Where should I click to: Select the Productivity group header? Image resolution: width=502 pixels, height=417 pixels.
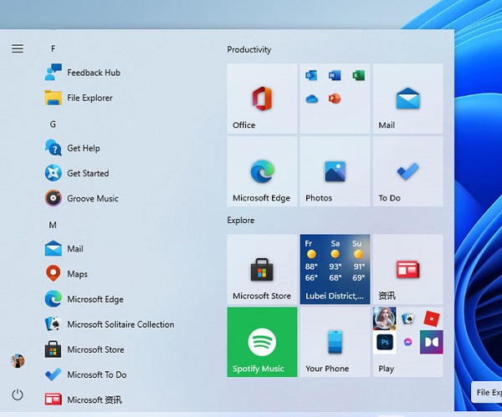(x=249, y=49)
